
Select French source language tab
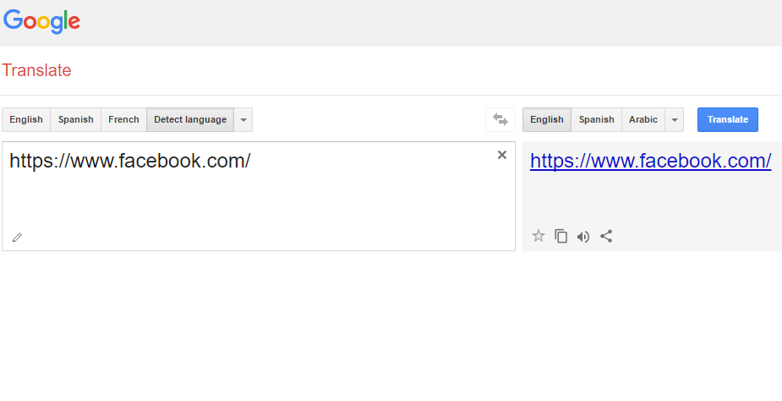[124, 120]
